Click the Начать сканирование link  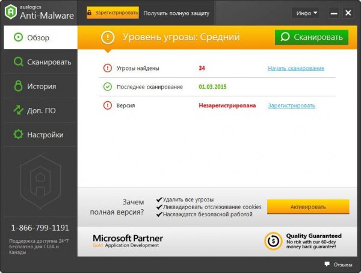pos(296,68)
